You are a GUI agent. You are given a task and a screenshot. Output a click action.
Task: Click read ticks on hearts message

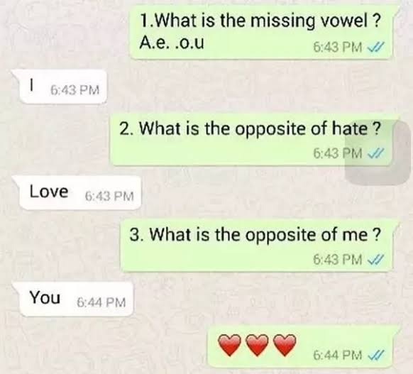[x=375, y=355]
